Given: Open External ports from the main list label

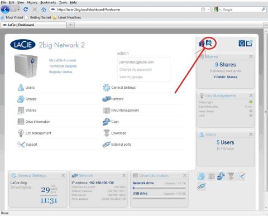Looking at the screenshot, I should pos(121,145).
